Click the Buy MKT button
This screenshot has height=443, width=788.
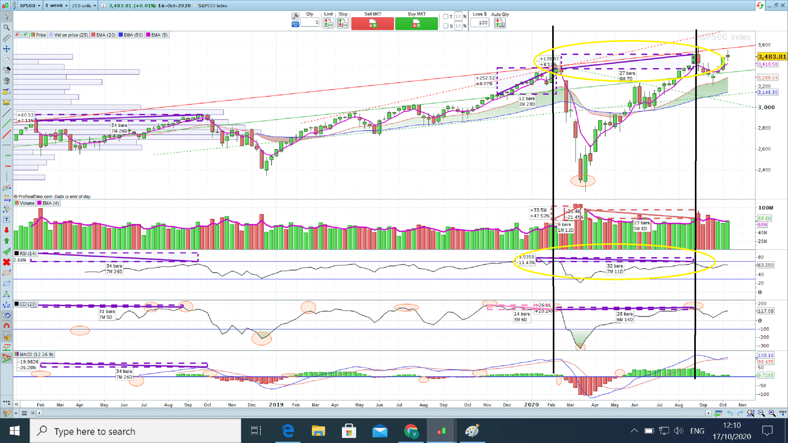click(x=416, y=24)
